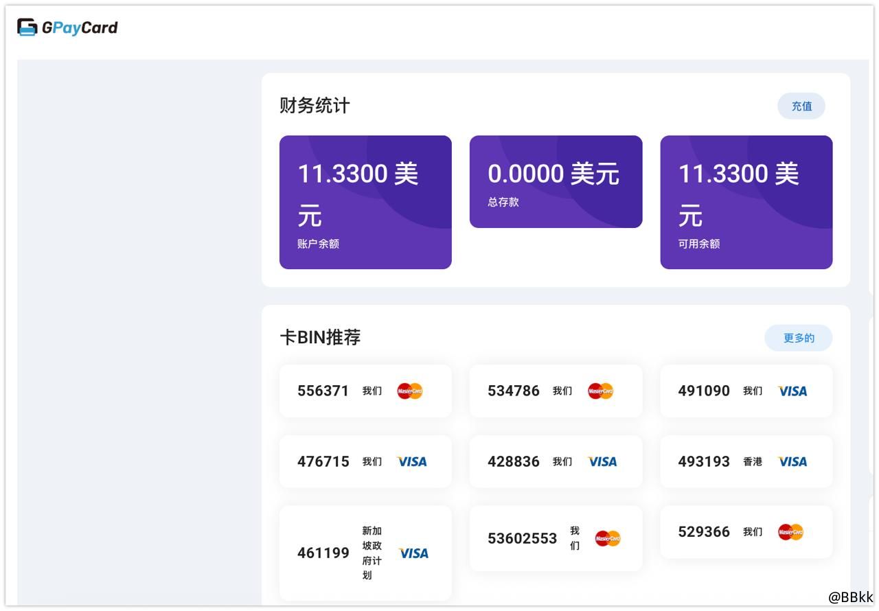Click the MasterCard logo on card 529366
The width and height of the screenshot is (879, 611).
(x=790, y=532)
